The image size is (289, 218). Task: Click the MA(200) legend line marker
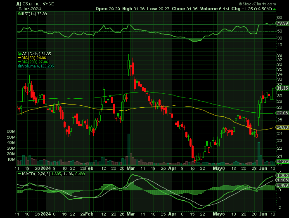pyautogui.click(x=19, y=62)
